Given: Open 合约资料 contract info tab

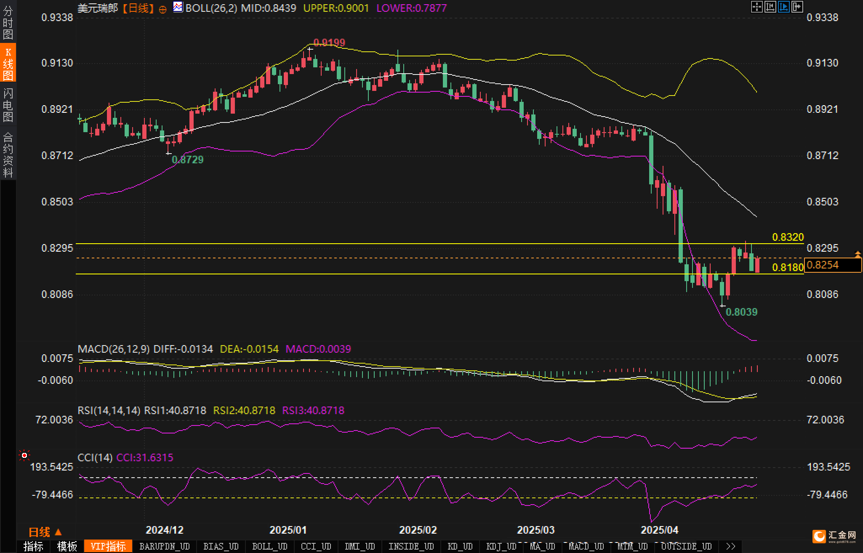Looking at the screenshot, I should [8, 154].
